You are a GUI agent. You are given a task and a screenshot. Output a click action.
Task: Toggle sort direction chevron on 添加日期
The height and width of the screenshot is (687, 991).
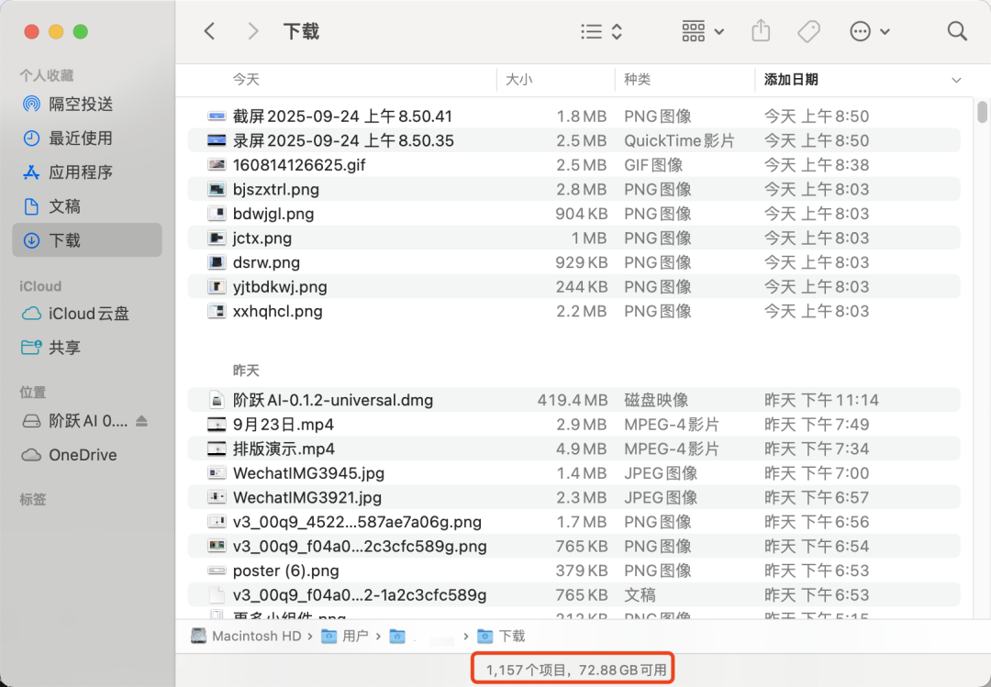[x=956, y=80]
